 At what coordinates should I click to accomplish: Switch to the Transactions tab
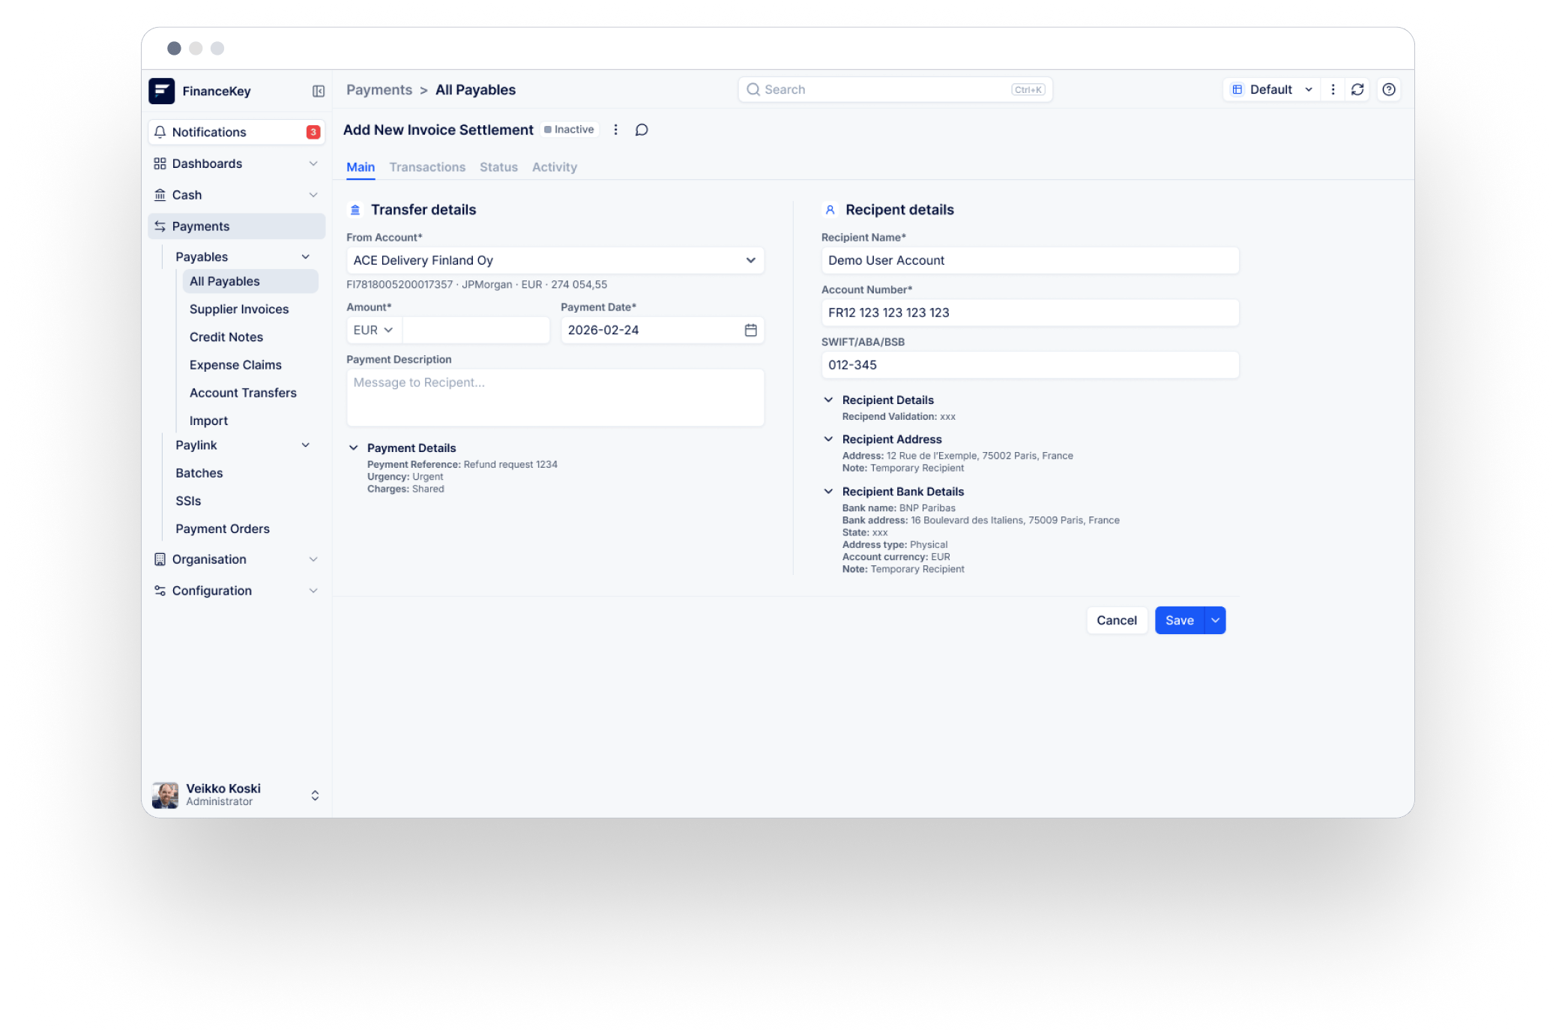coord(427,167)
